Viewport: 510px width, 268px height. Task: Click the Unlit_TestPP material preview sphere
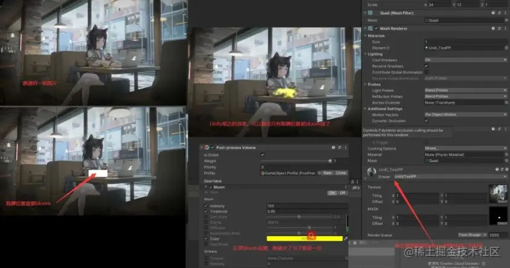372,172
